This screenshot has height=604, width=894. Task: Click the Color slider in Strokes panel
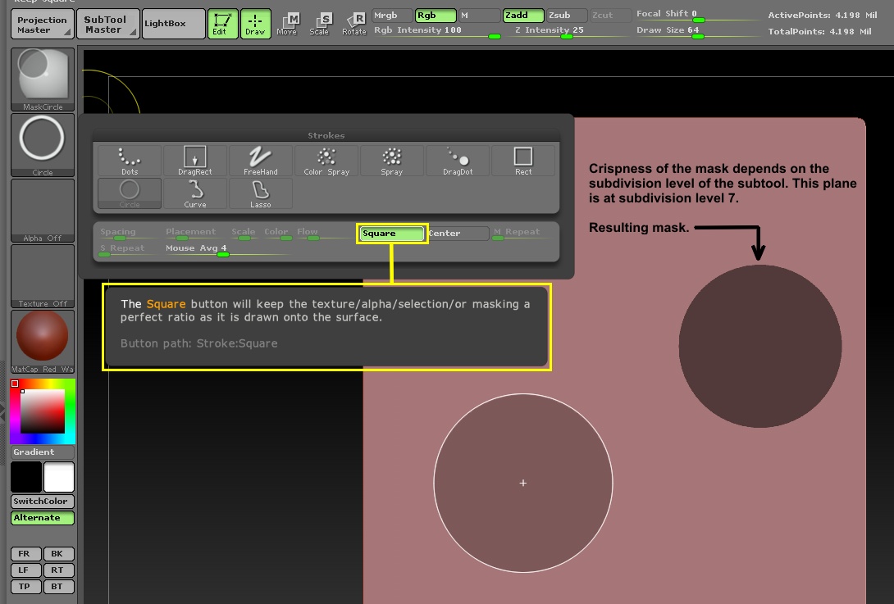click(x=277, y=234)
